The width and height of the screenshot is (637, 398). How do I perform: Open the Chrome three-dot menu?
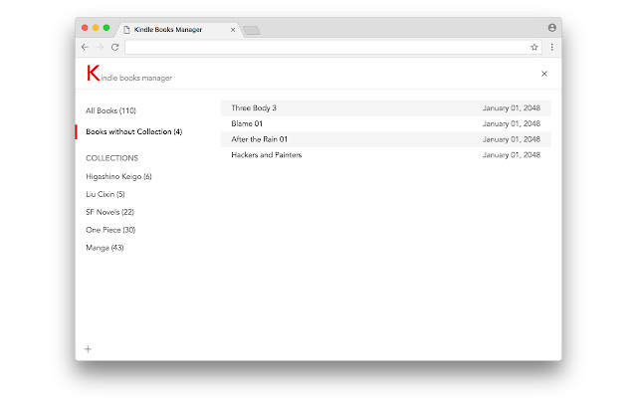[551, 47]
